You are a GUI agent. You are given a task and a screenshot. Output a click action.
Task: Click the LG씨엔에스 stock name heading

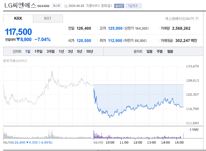[20, 5]
